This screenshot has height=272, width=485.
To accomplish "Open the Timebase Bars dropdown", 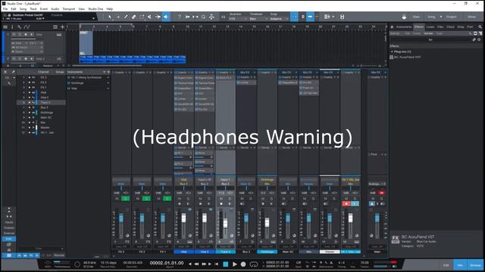I will (258, 19).
